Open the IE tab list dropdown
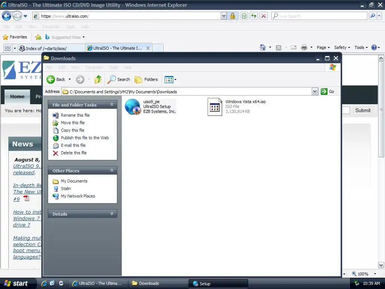385x289 pixels. coord(15,49)
